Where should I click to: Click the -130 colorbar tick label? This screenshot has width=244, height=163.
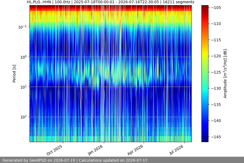tap(216, 88)
